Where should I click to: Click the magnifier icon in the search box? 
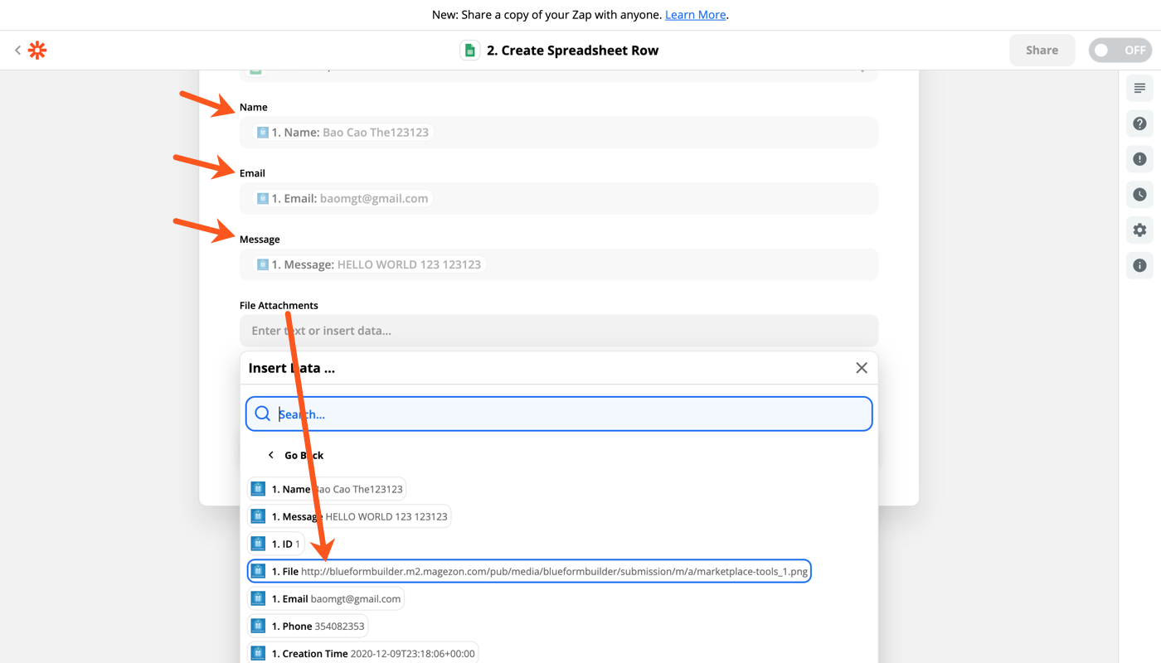pos(262,414)
